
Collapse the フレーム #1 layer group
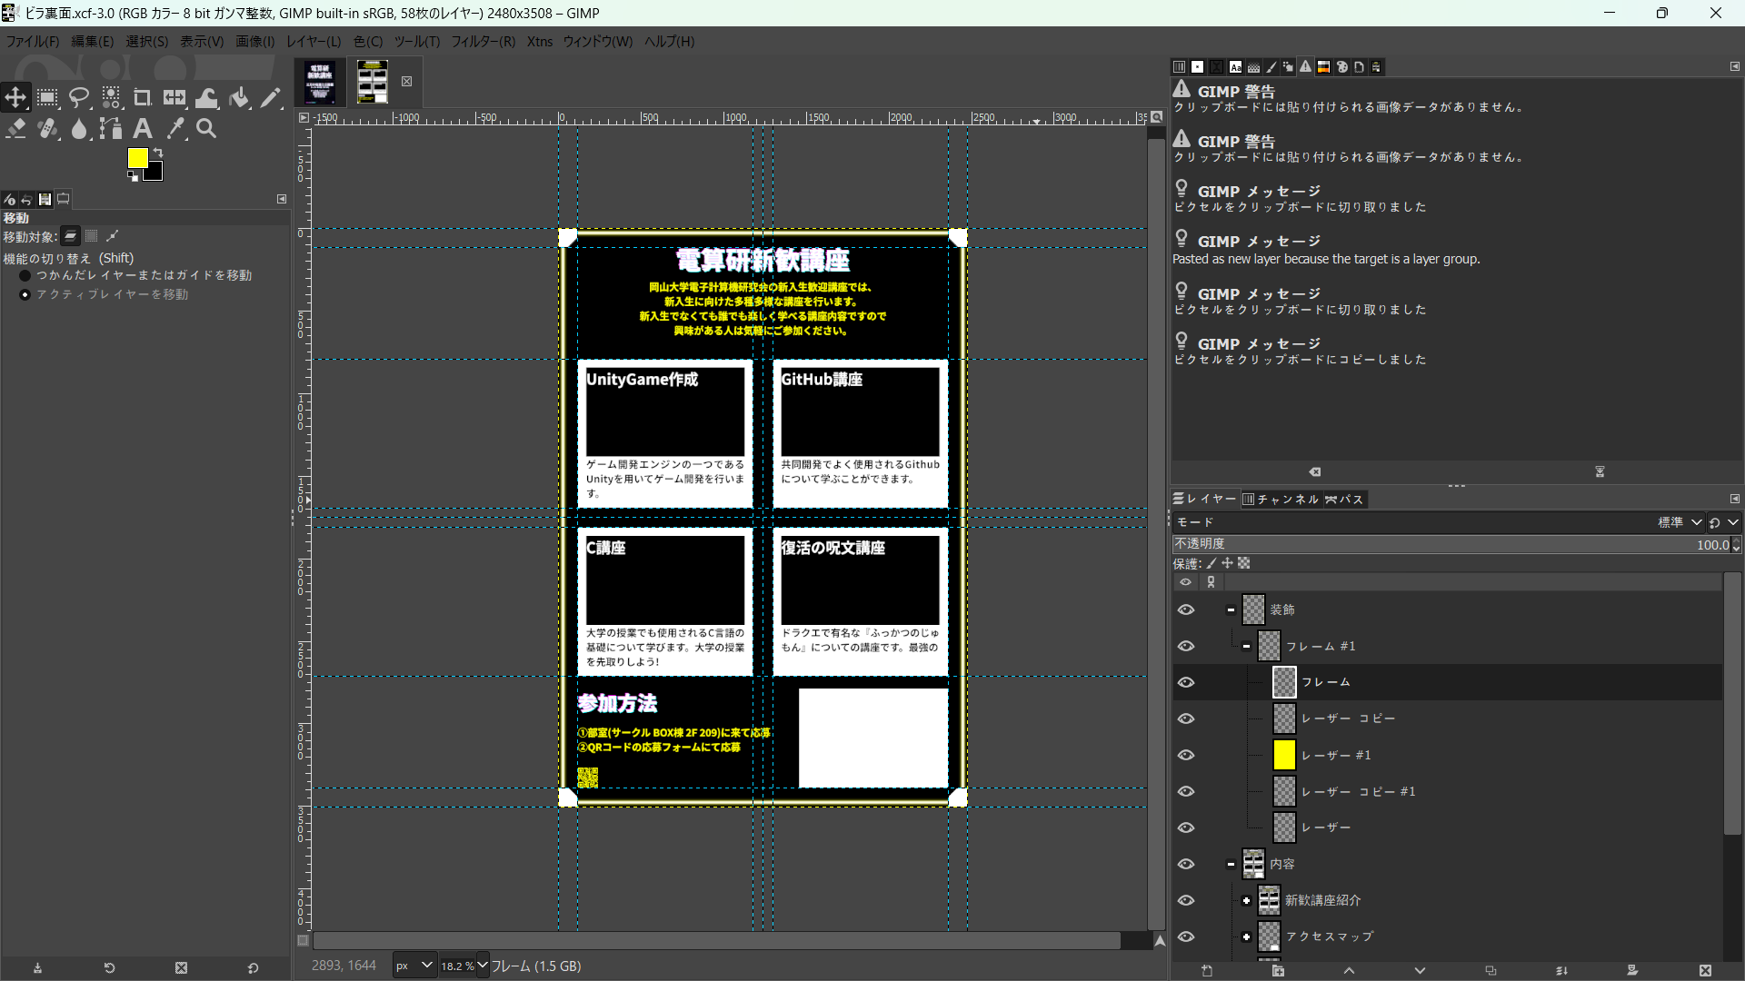point(1246,646)
